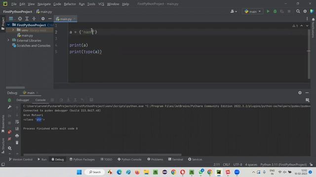This screenshot has width=316, height=177.
Task: Click the Windows taskbar Search box
Action: [95, 172]
